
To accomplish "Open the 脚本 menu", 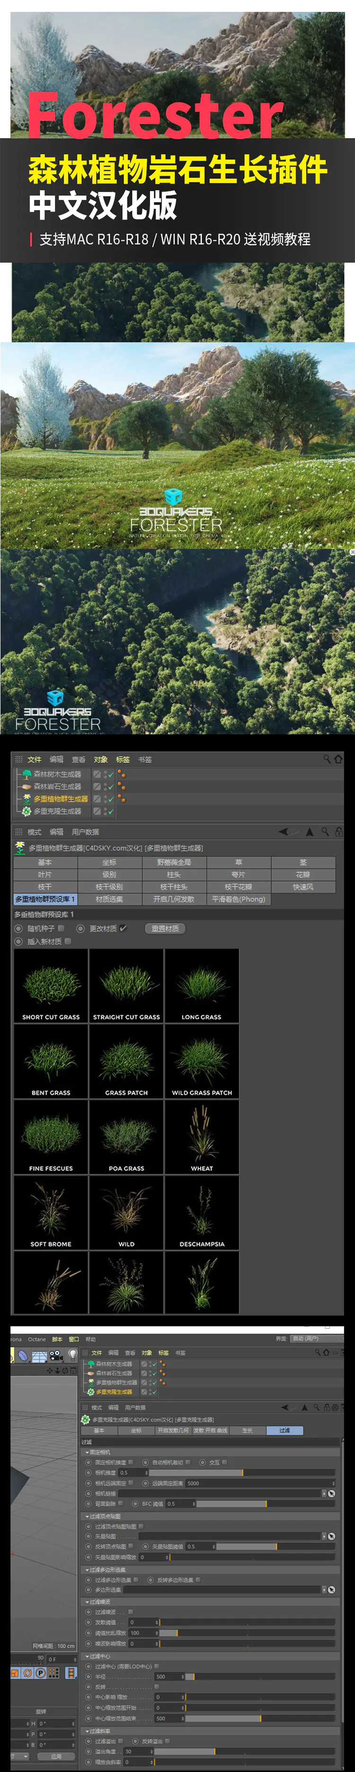I will point(58,1339).
